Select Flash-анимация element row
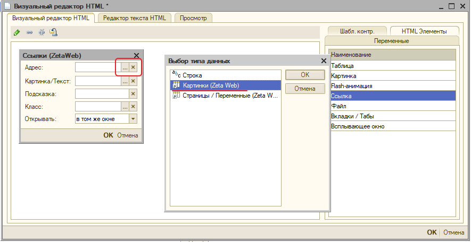 point(392,86)
